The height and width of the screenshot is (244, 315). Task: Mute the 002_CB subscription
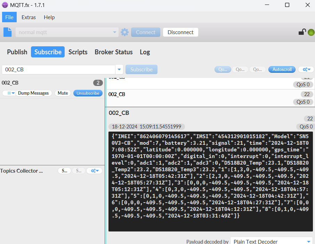point(63,93)
